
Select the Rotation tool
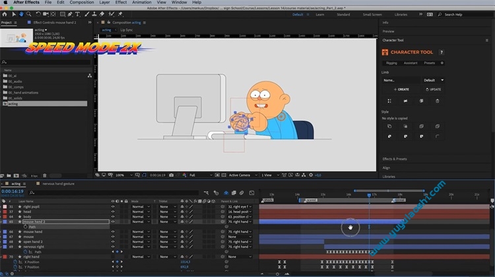point(38,14)
